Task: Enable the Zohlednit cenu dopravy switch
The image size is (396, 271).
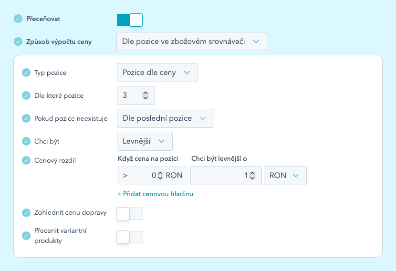Action: coord(130,214)
